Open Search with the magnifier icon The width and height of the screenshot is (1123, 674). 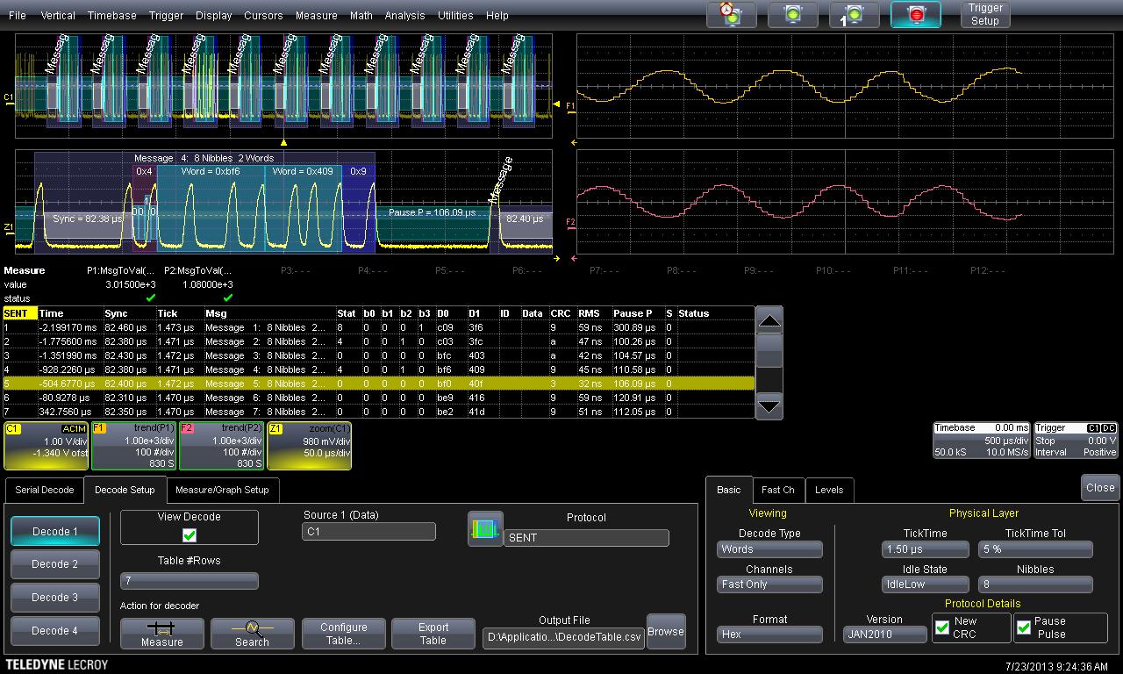tap(253, 634)
